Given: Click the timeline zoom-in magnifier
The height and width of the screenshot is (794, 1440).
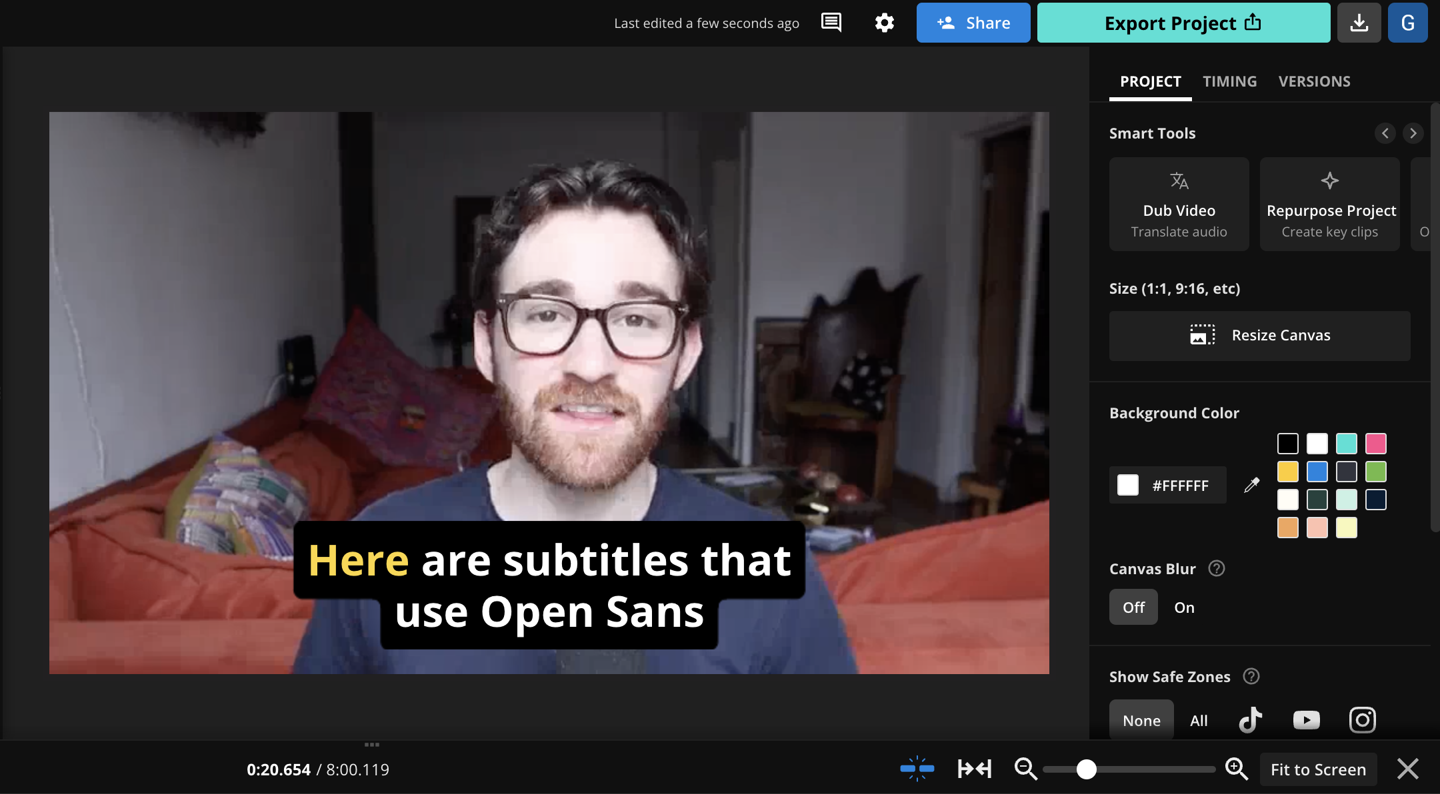Looking at the screenshot, I should (1237, 769).
